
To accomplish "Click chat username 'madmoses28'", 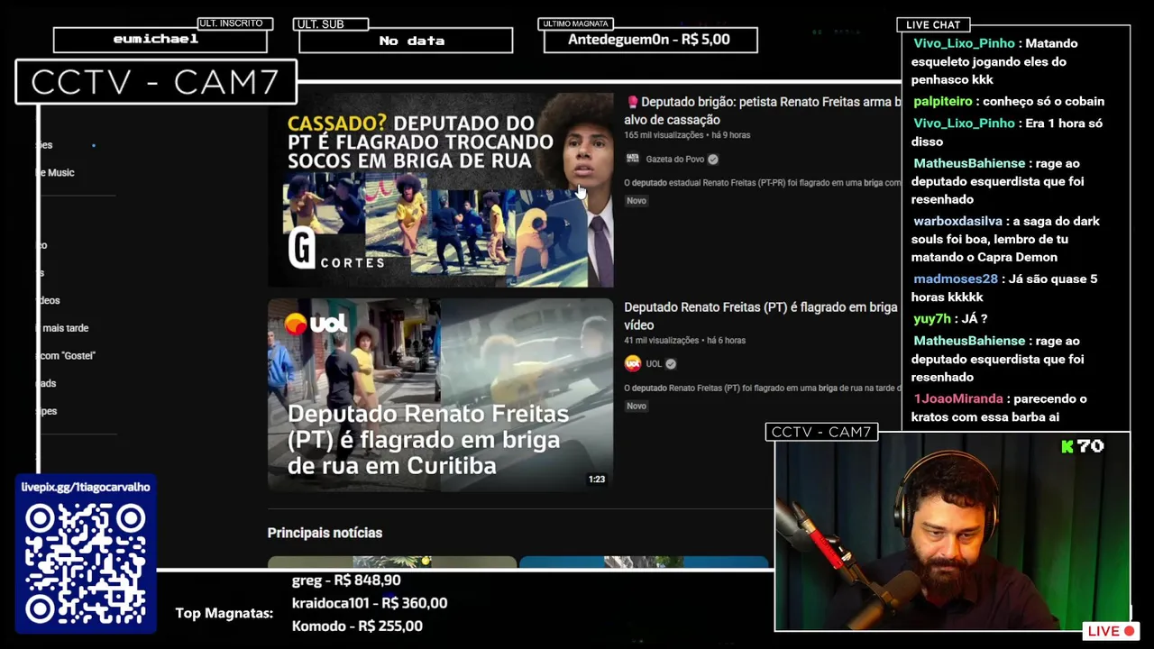I will tap(956, 279).
